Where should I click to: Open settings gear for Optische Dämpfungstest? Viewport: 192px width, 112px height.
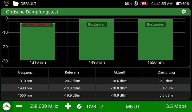pyautogui.click(x=184, y=12)
